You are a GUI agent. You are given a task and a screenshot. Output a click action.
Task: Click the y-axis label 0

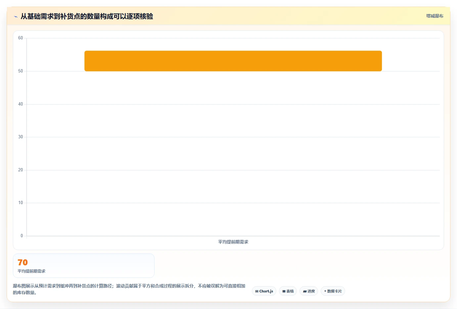pos(22,236)
